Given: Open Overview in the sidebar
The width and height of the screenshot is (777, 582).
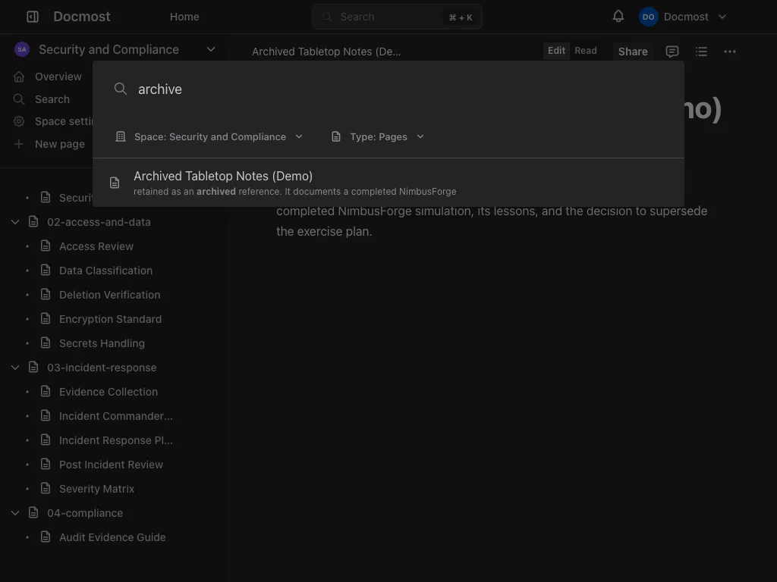Looking at the screenshot, I should tap(58, 77).
